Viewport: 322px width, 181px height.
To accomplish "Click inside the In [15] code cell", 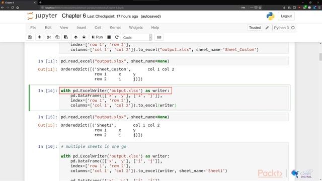I will click(x=174, y=117).
